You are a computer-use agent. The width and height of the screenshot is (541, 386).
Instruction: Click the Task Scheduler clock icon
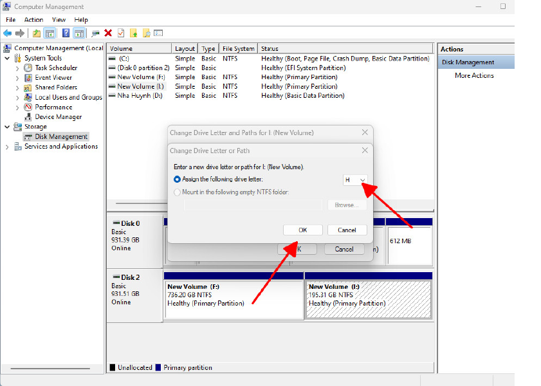point(28,68)
